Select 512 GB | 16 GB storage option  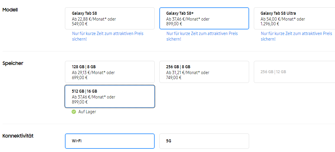(x=110, y=96)
